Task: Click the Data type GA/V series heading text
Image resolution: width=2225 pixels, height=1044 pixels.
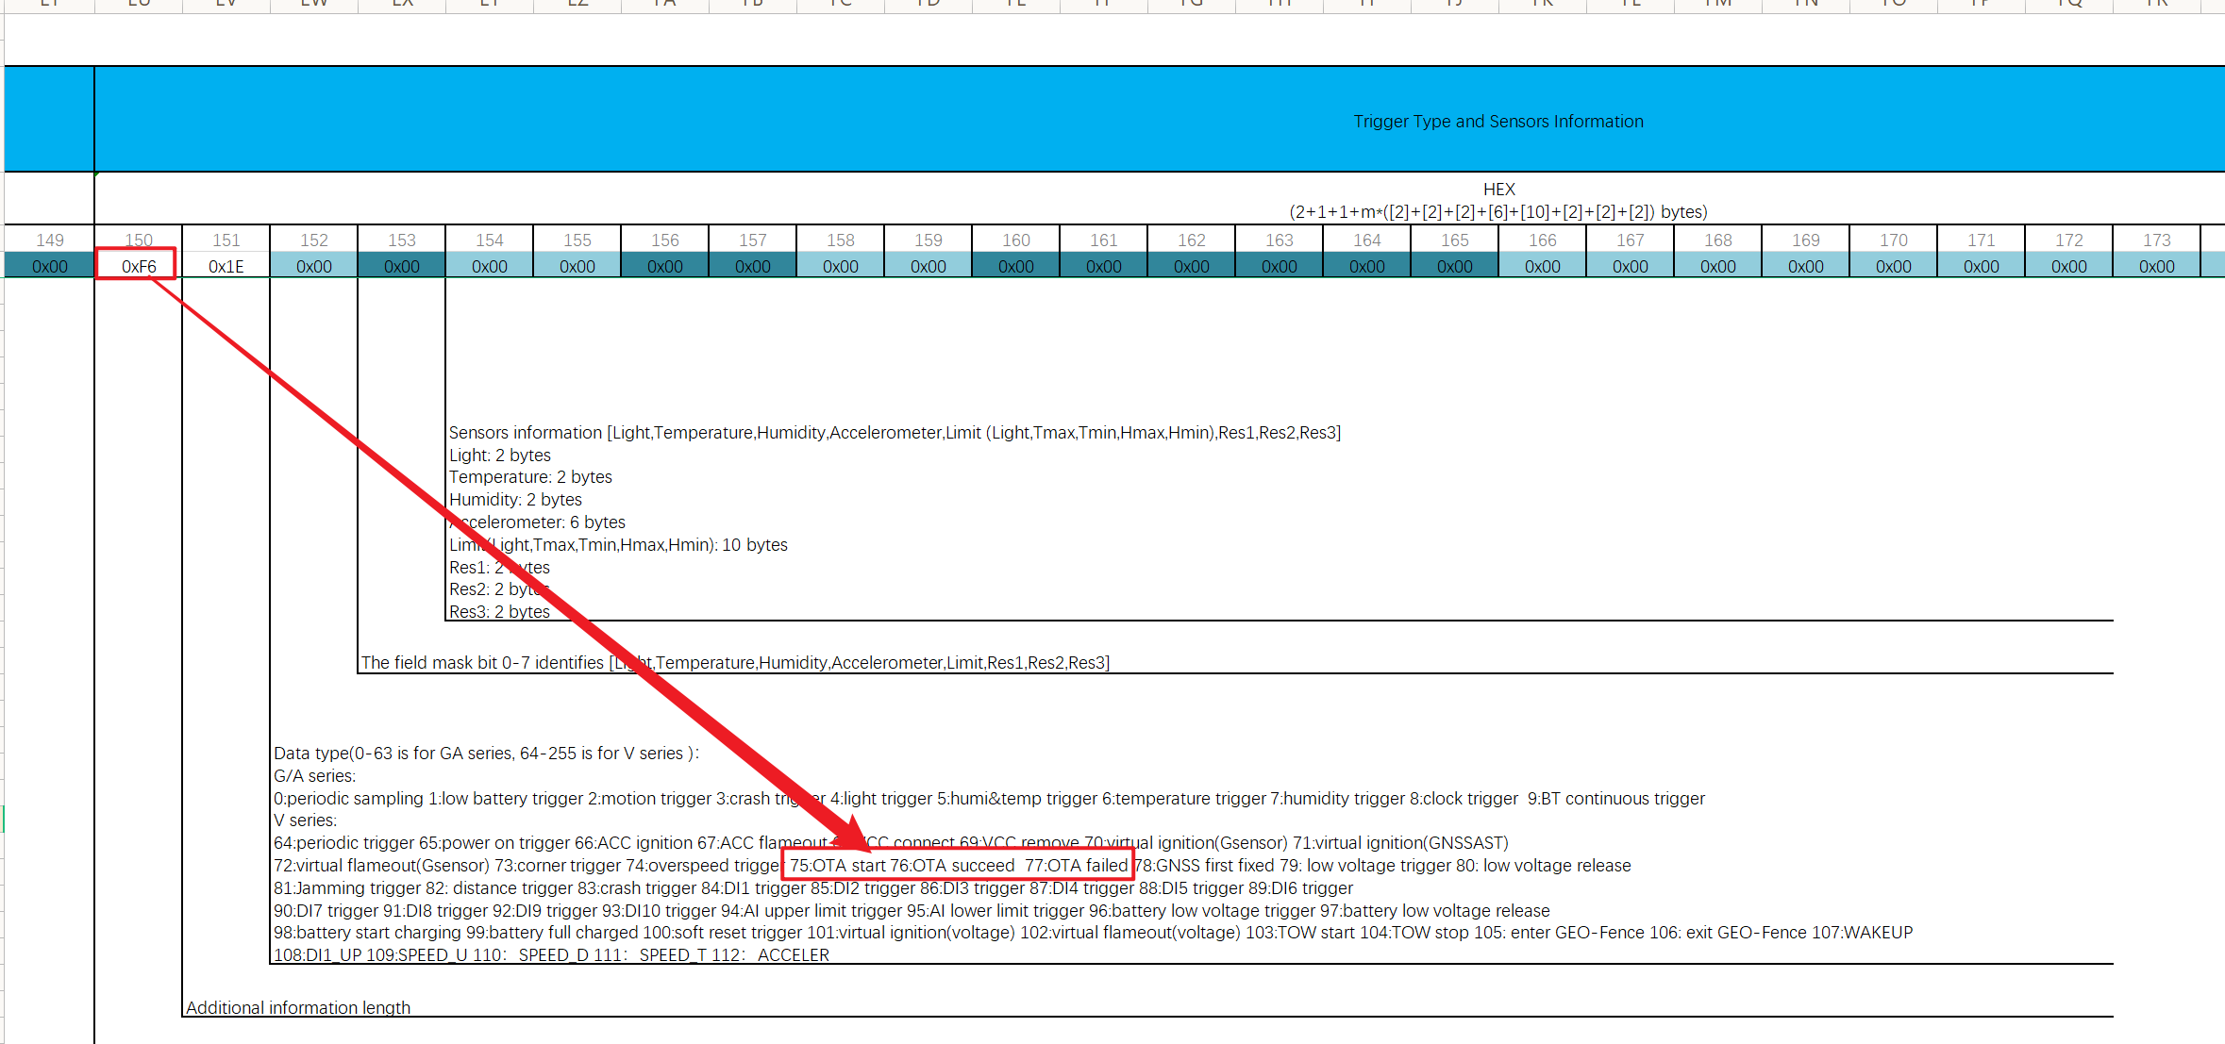Action: click(x=486, y=753)
